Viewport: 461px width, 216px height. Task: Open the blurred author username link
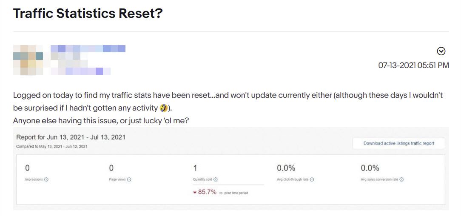point(88,48)
